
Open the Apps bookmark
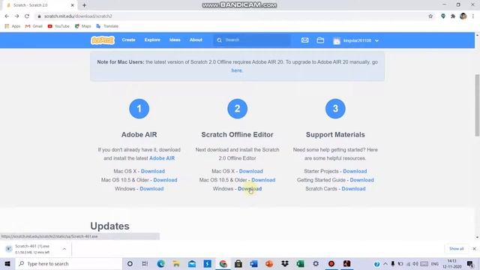(13, 26)
